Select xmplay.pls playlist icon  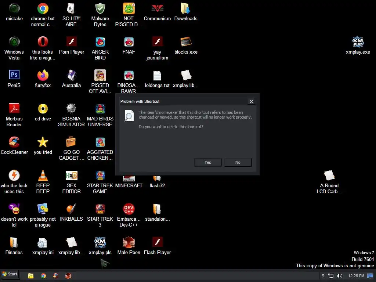coord(100,246)
